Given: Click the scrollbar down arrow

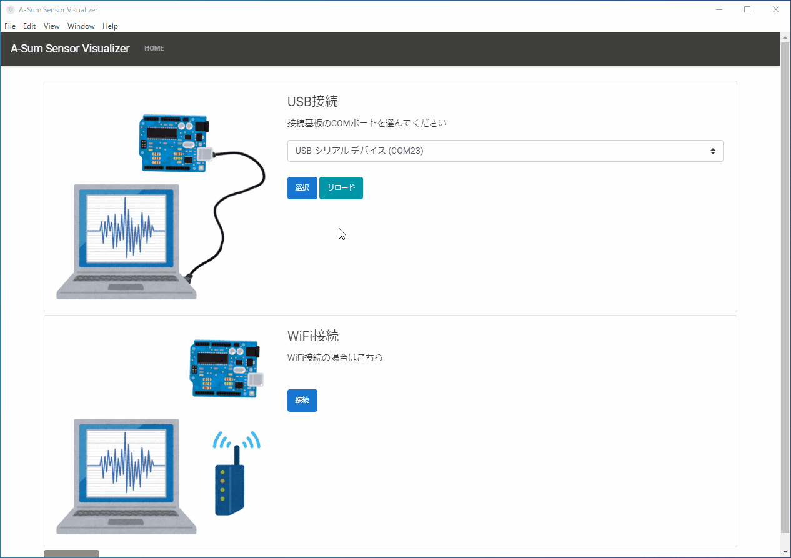Looking at the screenshot, I should 785,552.
